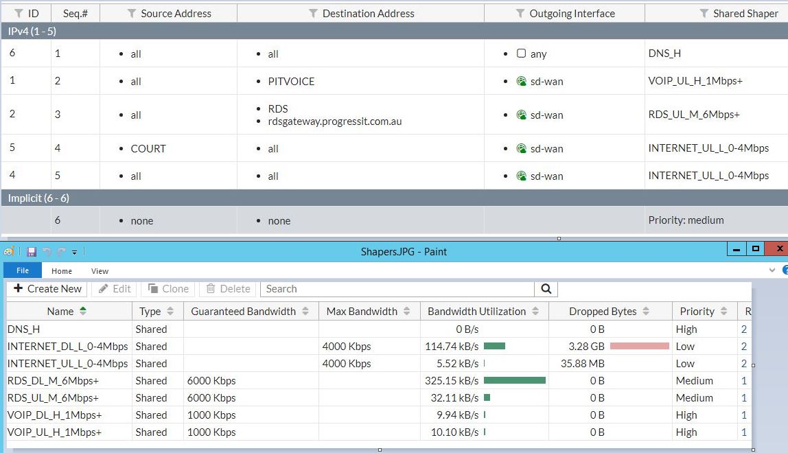Click the Save icon in Paint's quick access toolbar

click(32, 252)
